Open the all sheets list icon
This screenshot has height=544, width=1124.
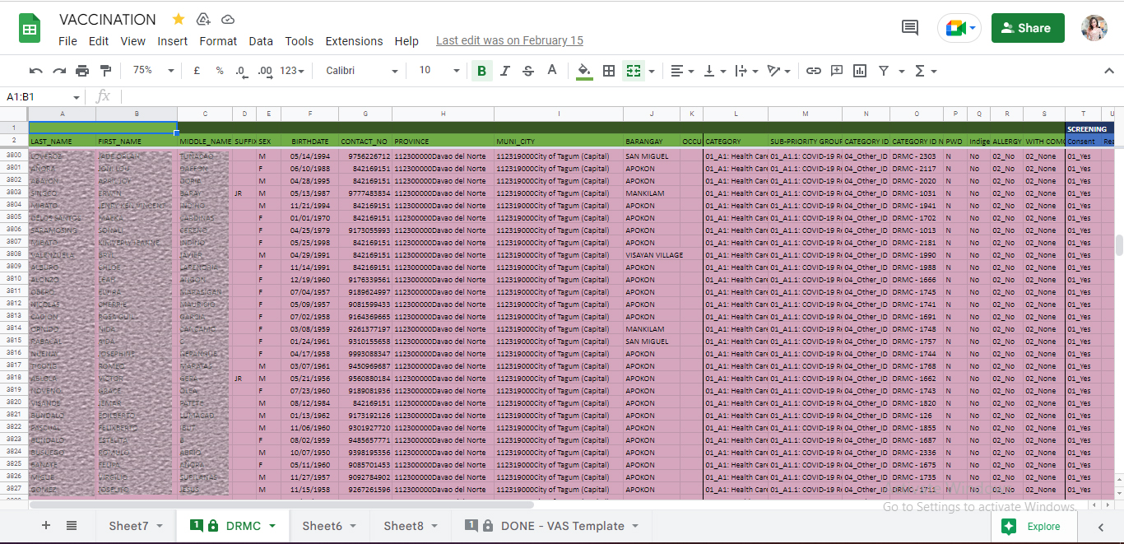pos(72,526)
